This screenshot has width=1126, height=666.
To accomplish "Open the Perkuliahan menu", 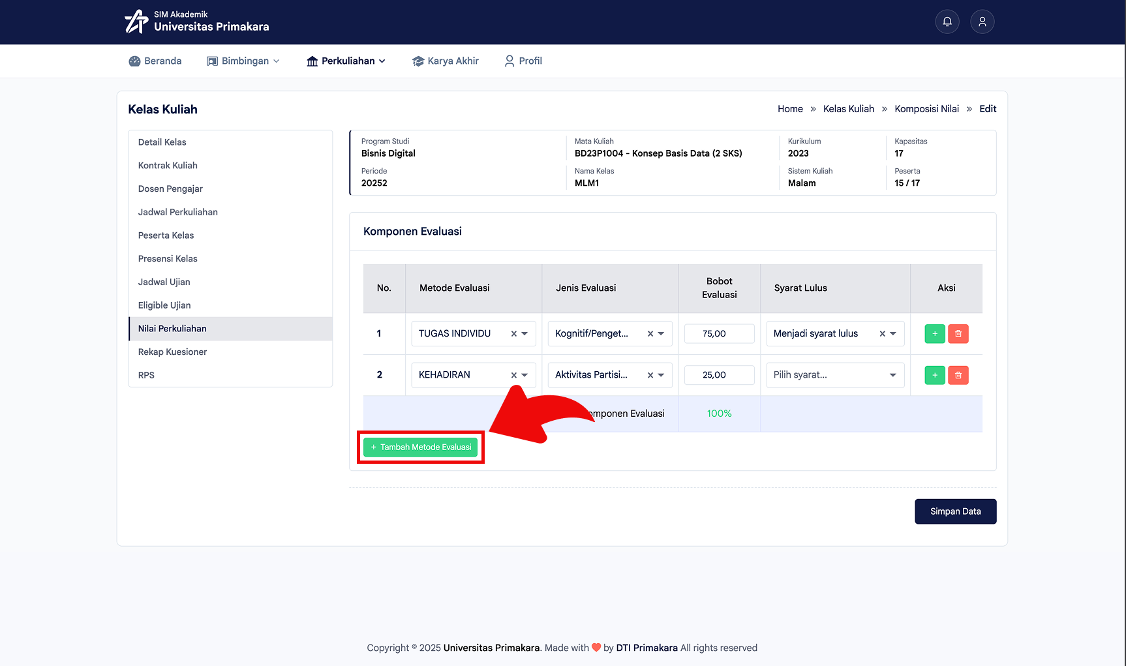I will point(346,61).
